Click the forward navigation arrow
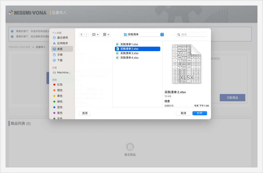The height and width of the screenshot is (173, 263). [x=87, y=34]
